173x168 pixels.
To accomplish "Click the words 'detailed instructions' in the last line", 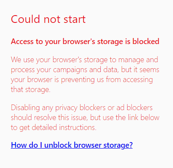I will tap(64, 127).
